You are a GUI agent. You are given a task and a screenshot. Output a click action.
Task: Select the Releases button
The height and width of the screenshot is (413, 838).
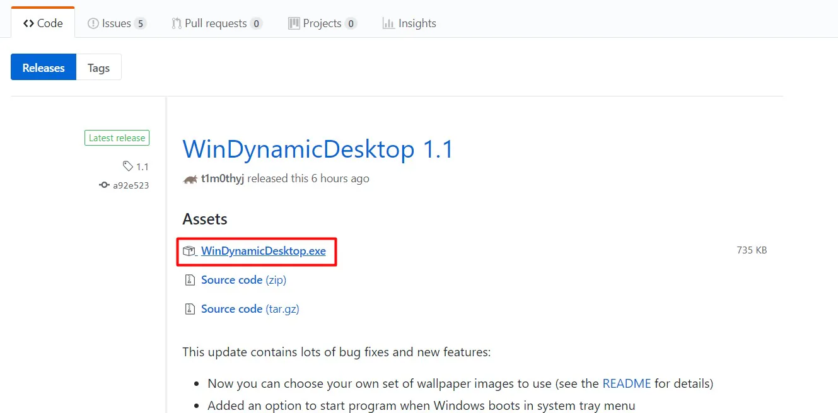click(x=44, y=67)
